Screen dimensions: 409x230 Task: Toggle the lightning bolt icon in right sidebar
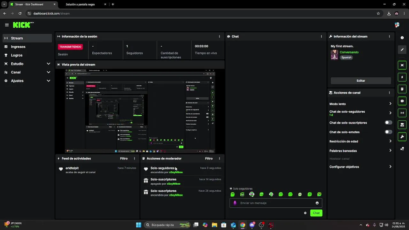(402, 77)
